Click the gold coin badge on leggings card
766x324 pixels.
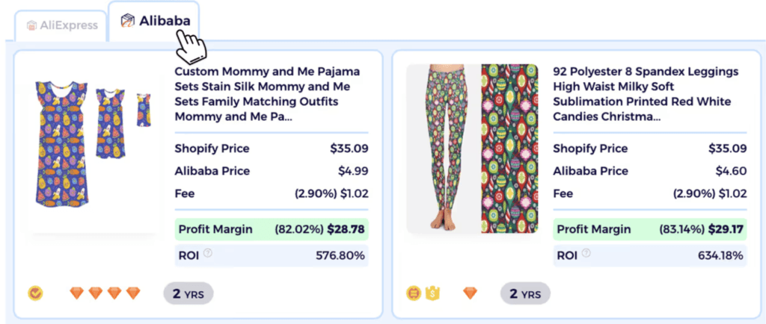(414, 293)
